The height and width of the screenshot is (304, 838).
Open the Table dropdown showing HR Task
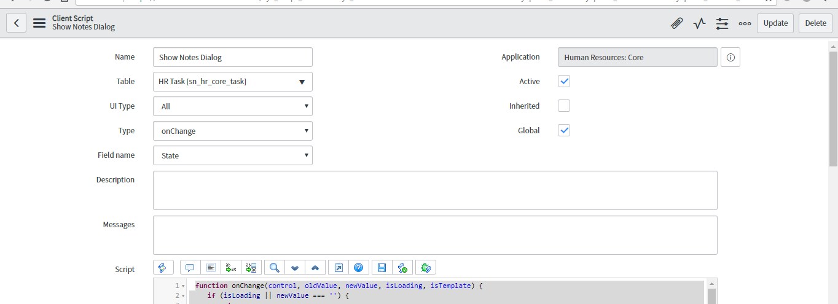(232, 82)
